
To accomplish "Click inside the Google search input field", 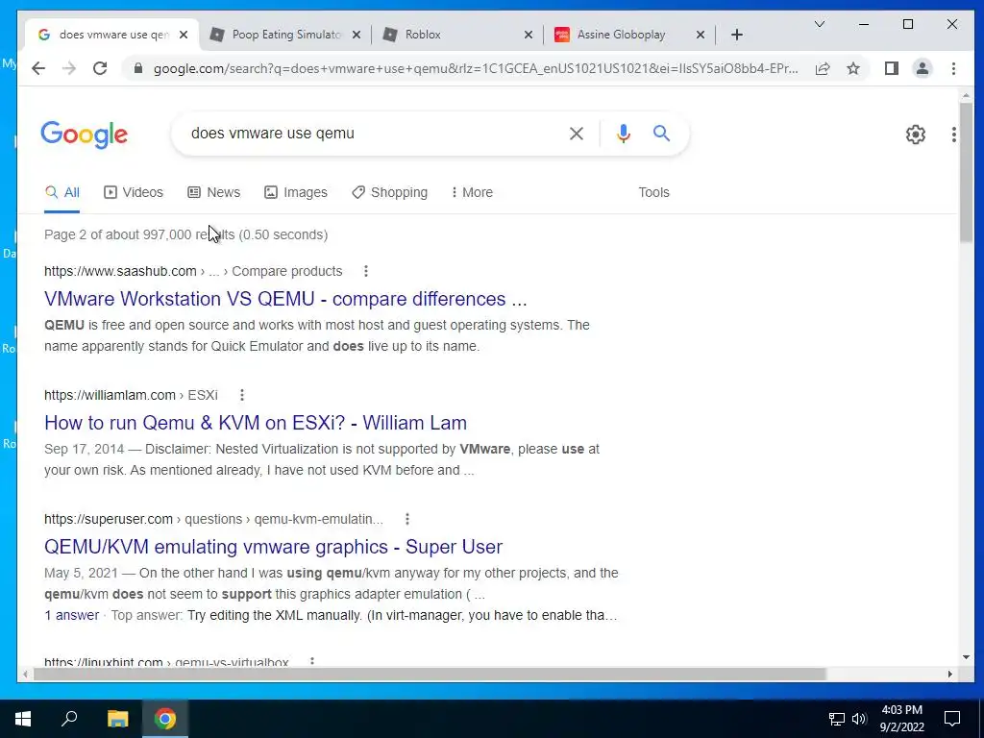I will 370,133.
